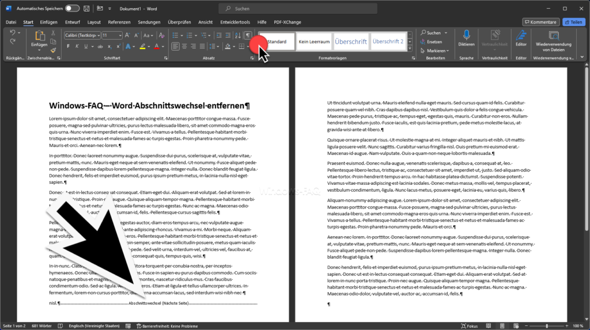Center align the text

click(x=184, y=47)
